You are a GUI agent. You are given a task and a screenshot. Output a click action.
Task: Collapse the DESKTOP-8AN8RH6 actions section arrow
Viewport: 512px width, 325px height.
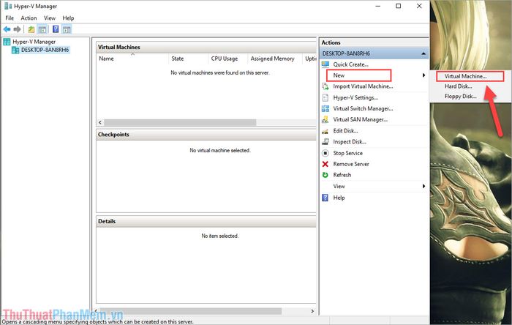tap(423, 53)
